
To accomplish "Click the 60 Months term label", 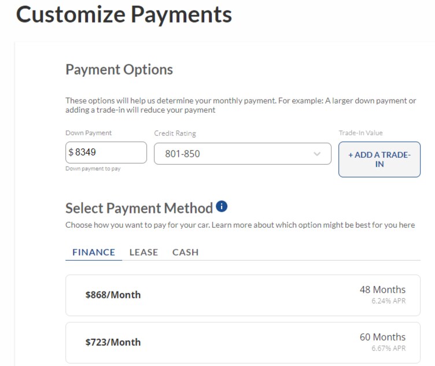I will tap(382, 337).
